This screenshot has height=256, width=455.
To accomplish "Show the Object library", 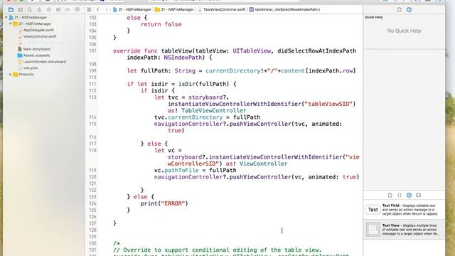I will tap(409, 195).
